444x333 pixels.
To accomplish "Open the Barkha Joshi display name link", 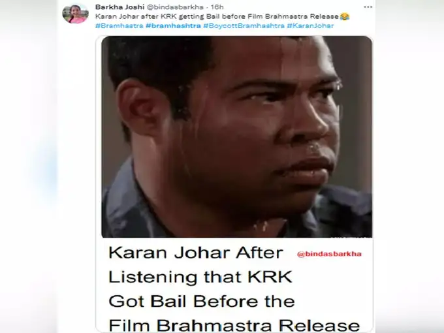I will coord(119,7).
